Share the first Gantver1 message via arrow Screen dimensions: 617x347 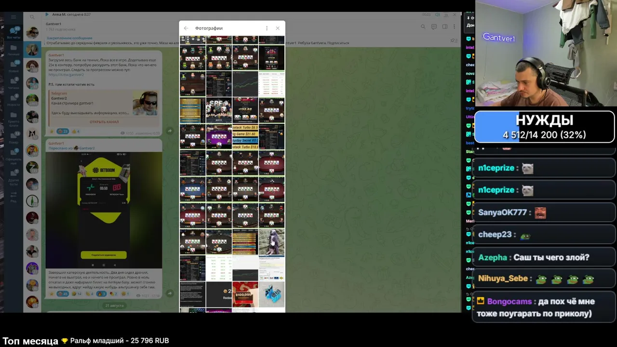coord(170,131)
